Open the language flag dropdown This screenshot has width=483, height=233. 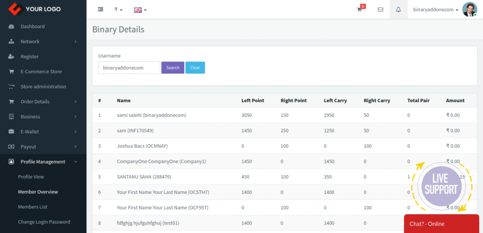coord(140,10)
